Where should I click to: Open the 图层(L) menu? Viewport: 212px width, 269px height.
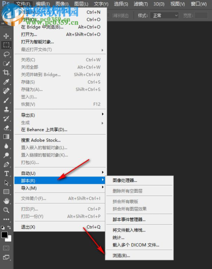[81, 4]
